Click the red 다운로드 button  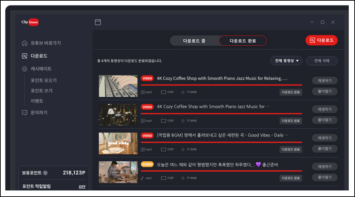coord(322,40)
